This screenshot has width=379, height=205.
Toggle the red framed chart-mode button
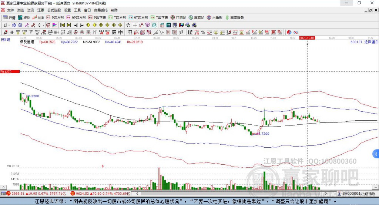point(48,25)
